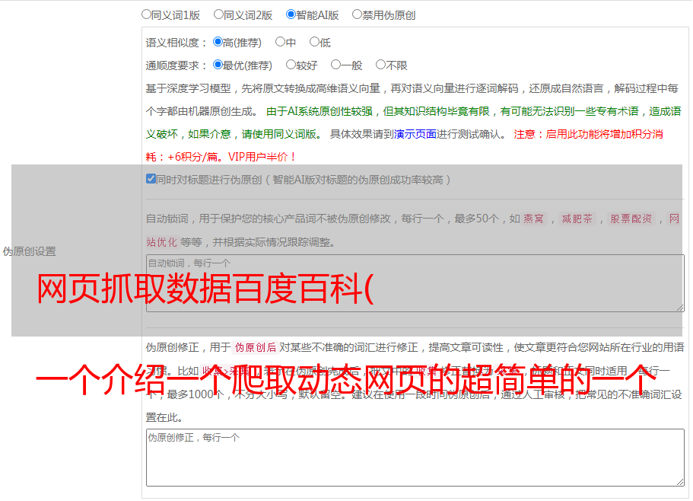Viewport: 693px width, 501px height.
Task: Click the VIP用户半价 notice text
Action: point(262,157)
